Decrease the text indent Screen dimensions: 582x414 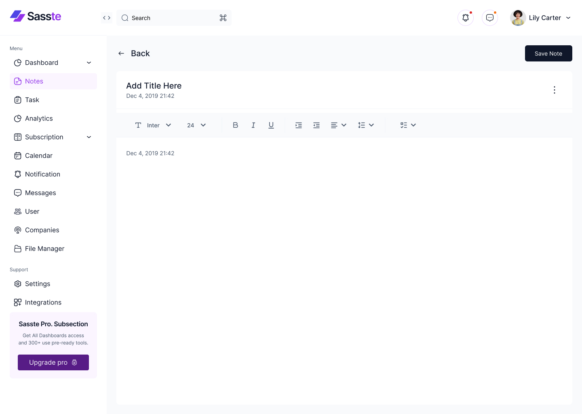pos(316,125)
